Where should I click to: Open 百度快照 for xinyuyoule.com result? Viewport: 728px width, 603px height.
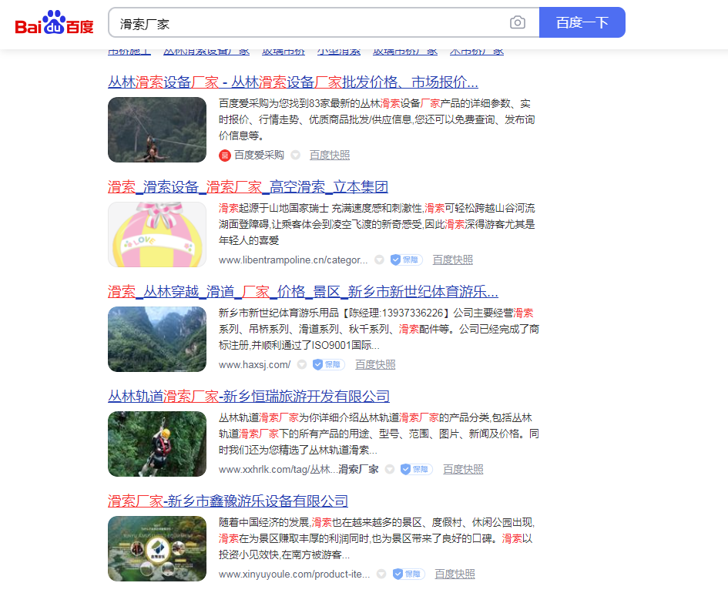click(455, 575)
